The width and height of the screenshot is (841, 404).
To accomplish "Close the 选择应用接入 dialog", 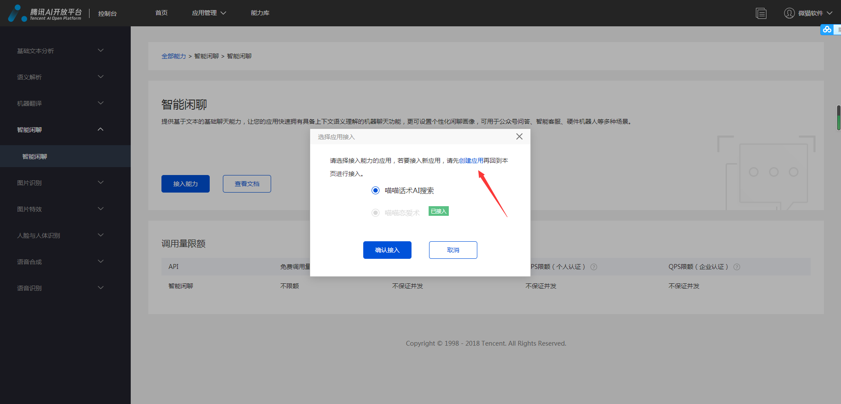I will point(519,136).
